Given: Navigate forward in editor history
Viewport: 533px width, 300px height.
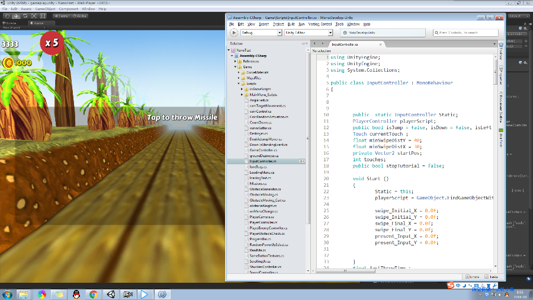Looking at the screenshot, I should [322, 43].
